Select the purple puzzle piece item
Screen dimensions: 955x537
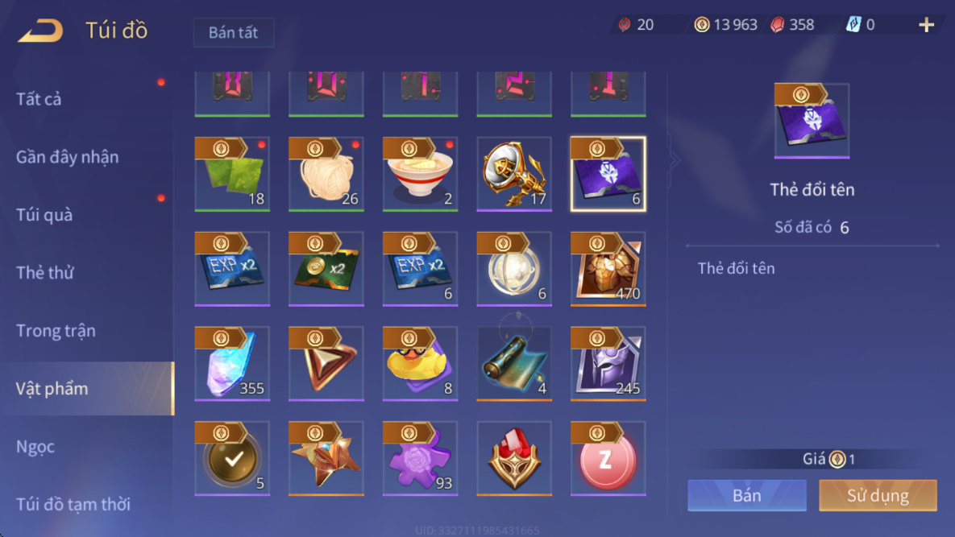point(420,458)
